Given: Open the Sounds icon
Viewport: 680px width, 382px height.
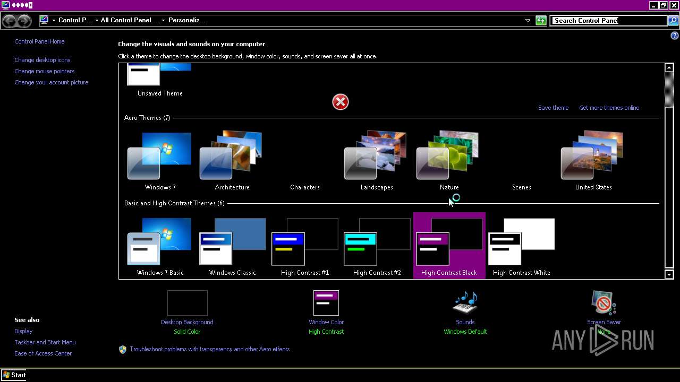Looking at the screenshot, I should 465,303.
